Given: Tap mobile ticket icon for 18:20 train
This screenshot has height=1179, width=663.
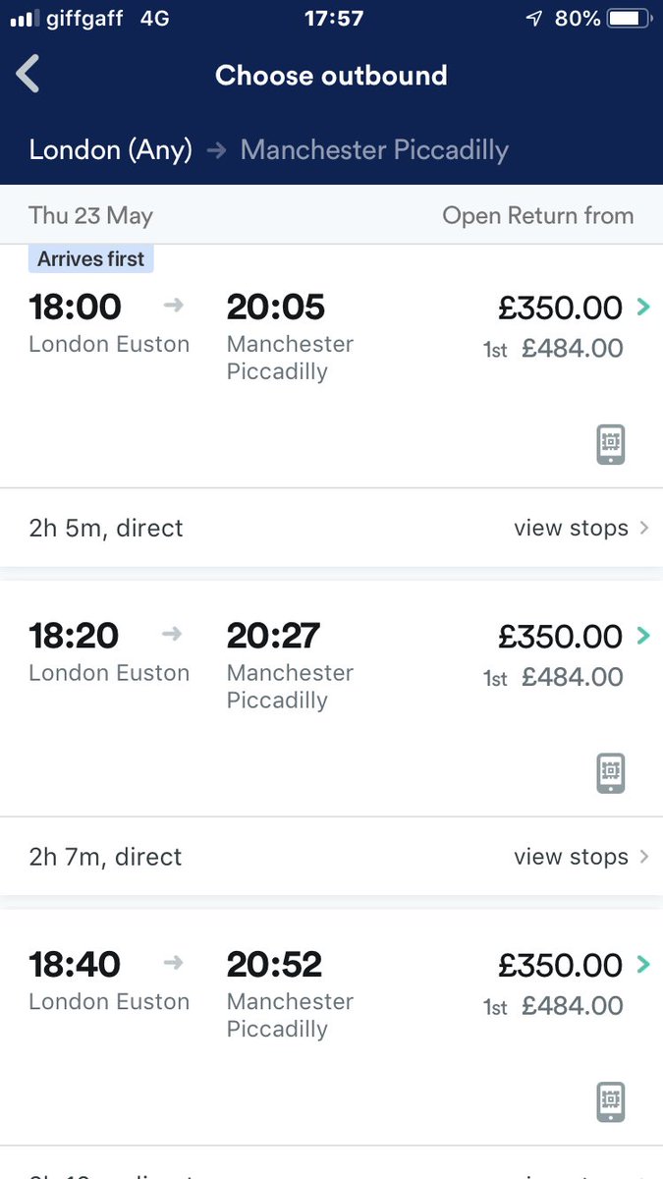Looking at the screenshot, I should pyautogui.click(x=610, y=773).
